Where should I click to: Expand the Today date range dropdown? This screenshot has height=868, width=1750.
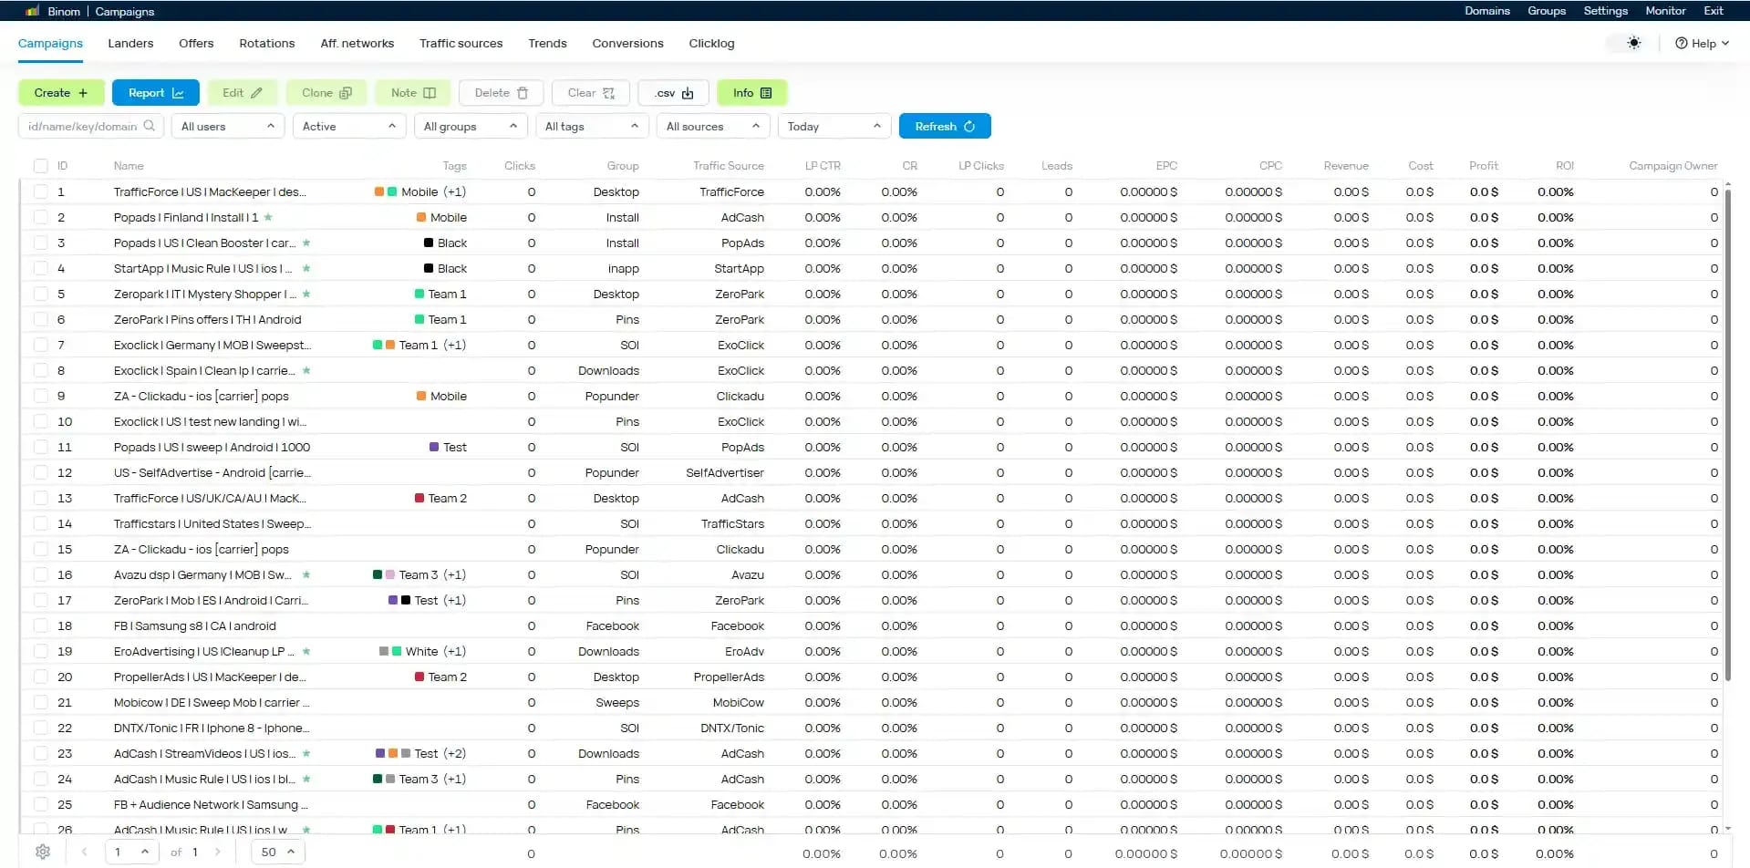tap(834, 126)
